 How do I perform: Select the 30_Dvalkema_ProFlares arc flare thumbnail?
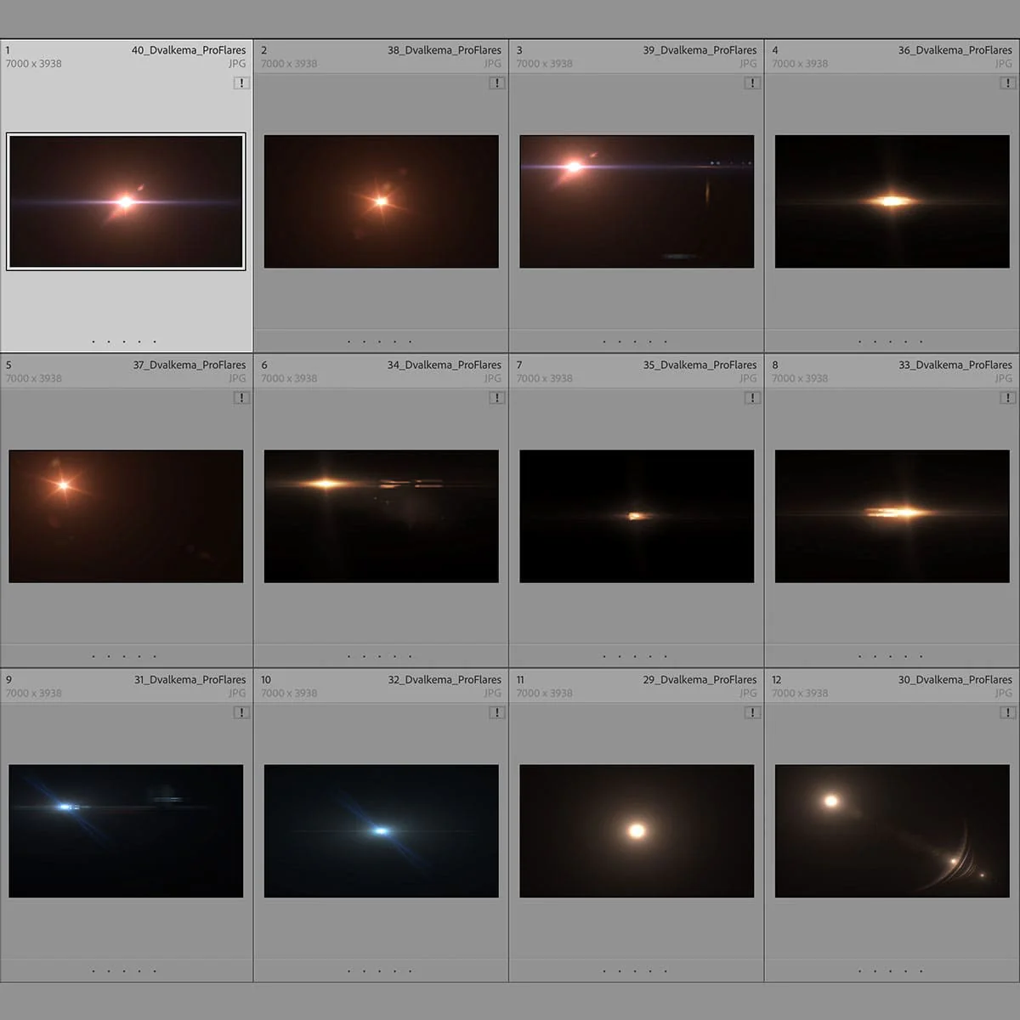[892, 831]
